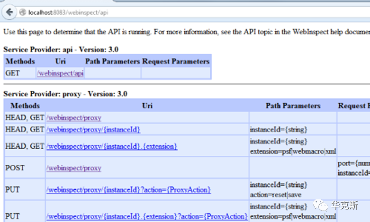The image size is (370, 222).
Task: Open the /webinspect/api link
Action: [x=60, y=73]
